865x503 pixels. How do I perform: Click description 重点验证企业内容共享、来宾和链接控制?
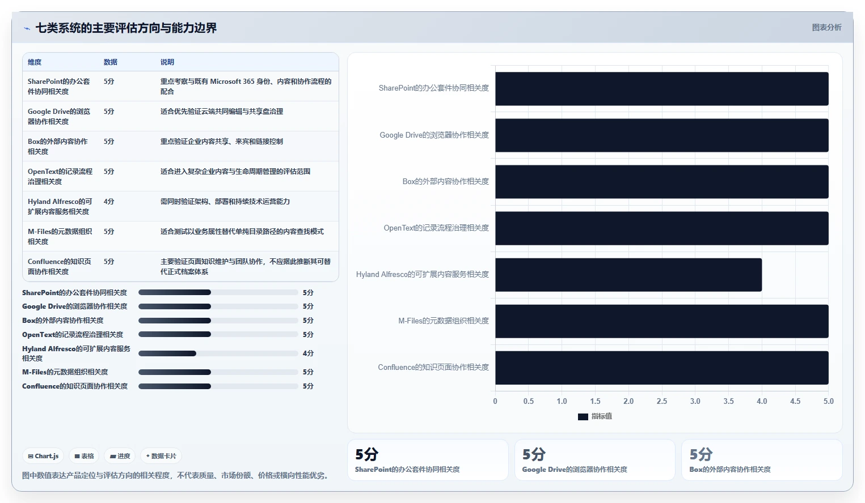pyautogui.click(x=222, y=142)
